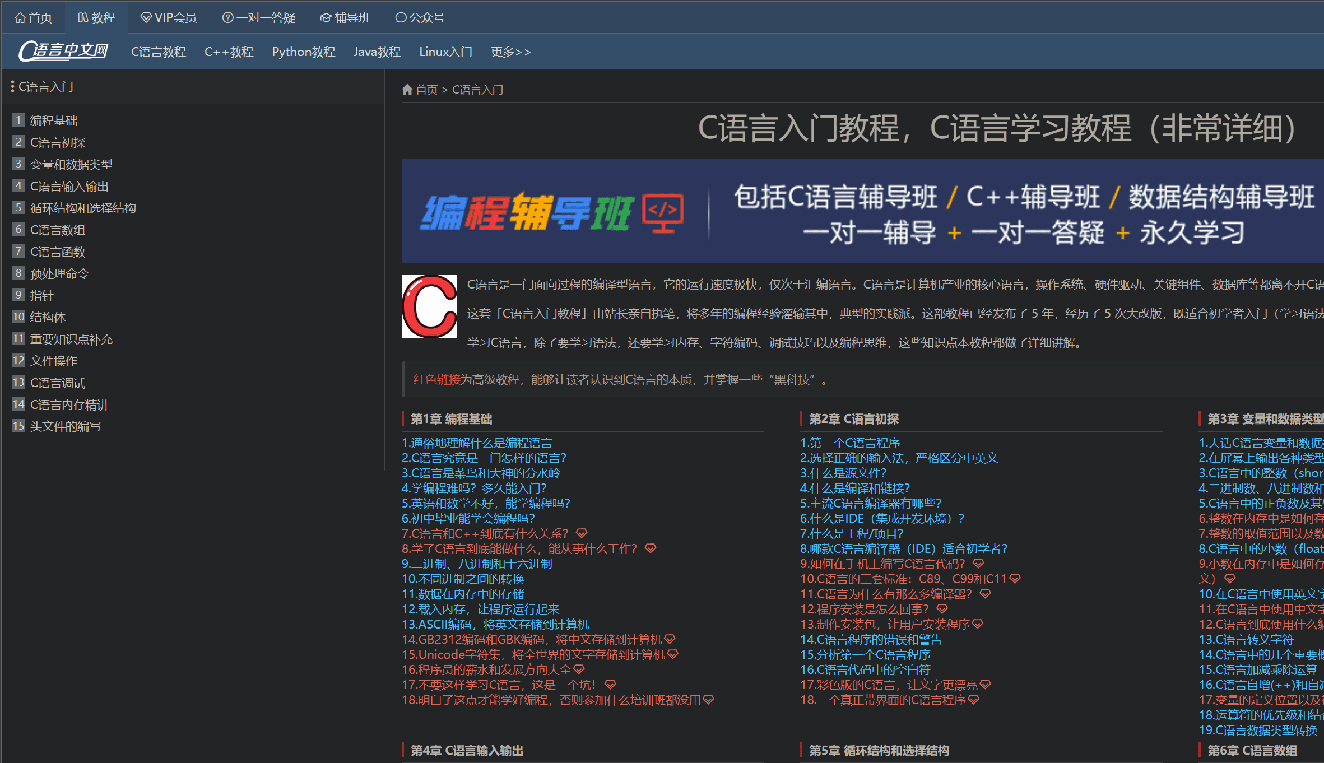Switch to the Java教程 tab
Viewport: 1324px width, 763px height.
coord(377,51)
